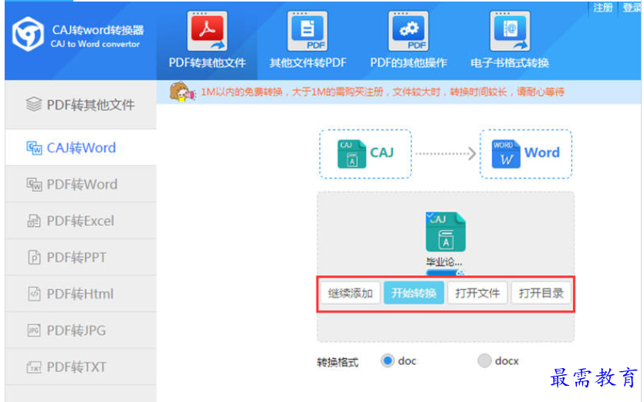The height and width of the screenshot is (402, 644).
Task: Click the 继续添加 button
Action: 351,293
